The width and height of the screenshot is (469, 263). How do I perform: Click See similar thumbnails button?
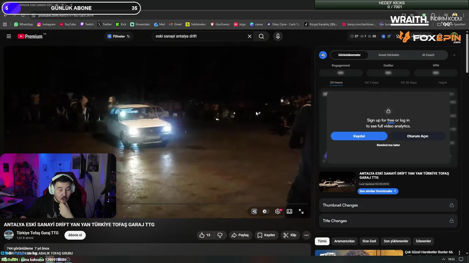[378, 191]
